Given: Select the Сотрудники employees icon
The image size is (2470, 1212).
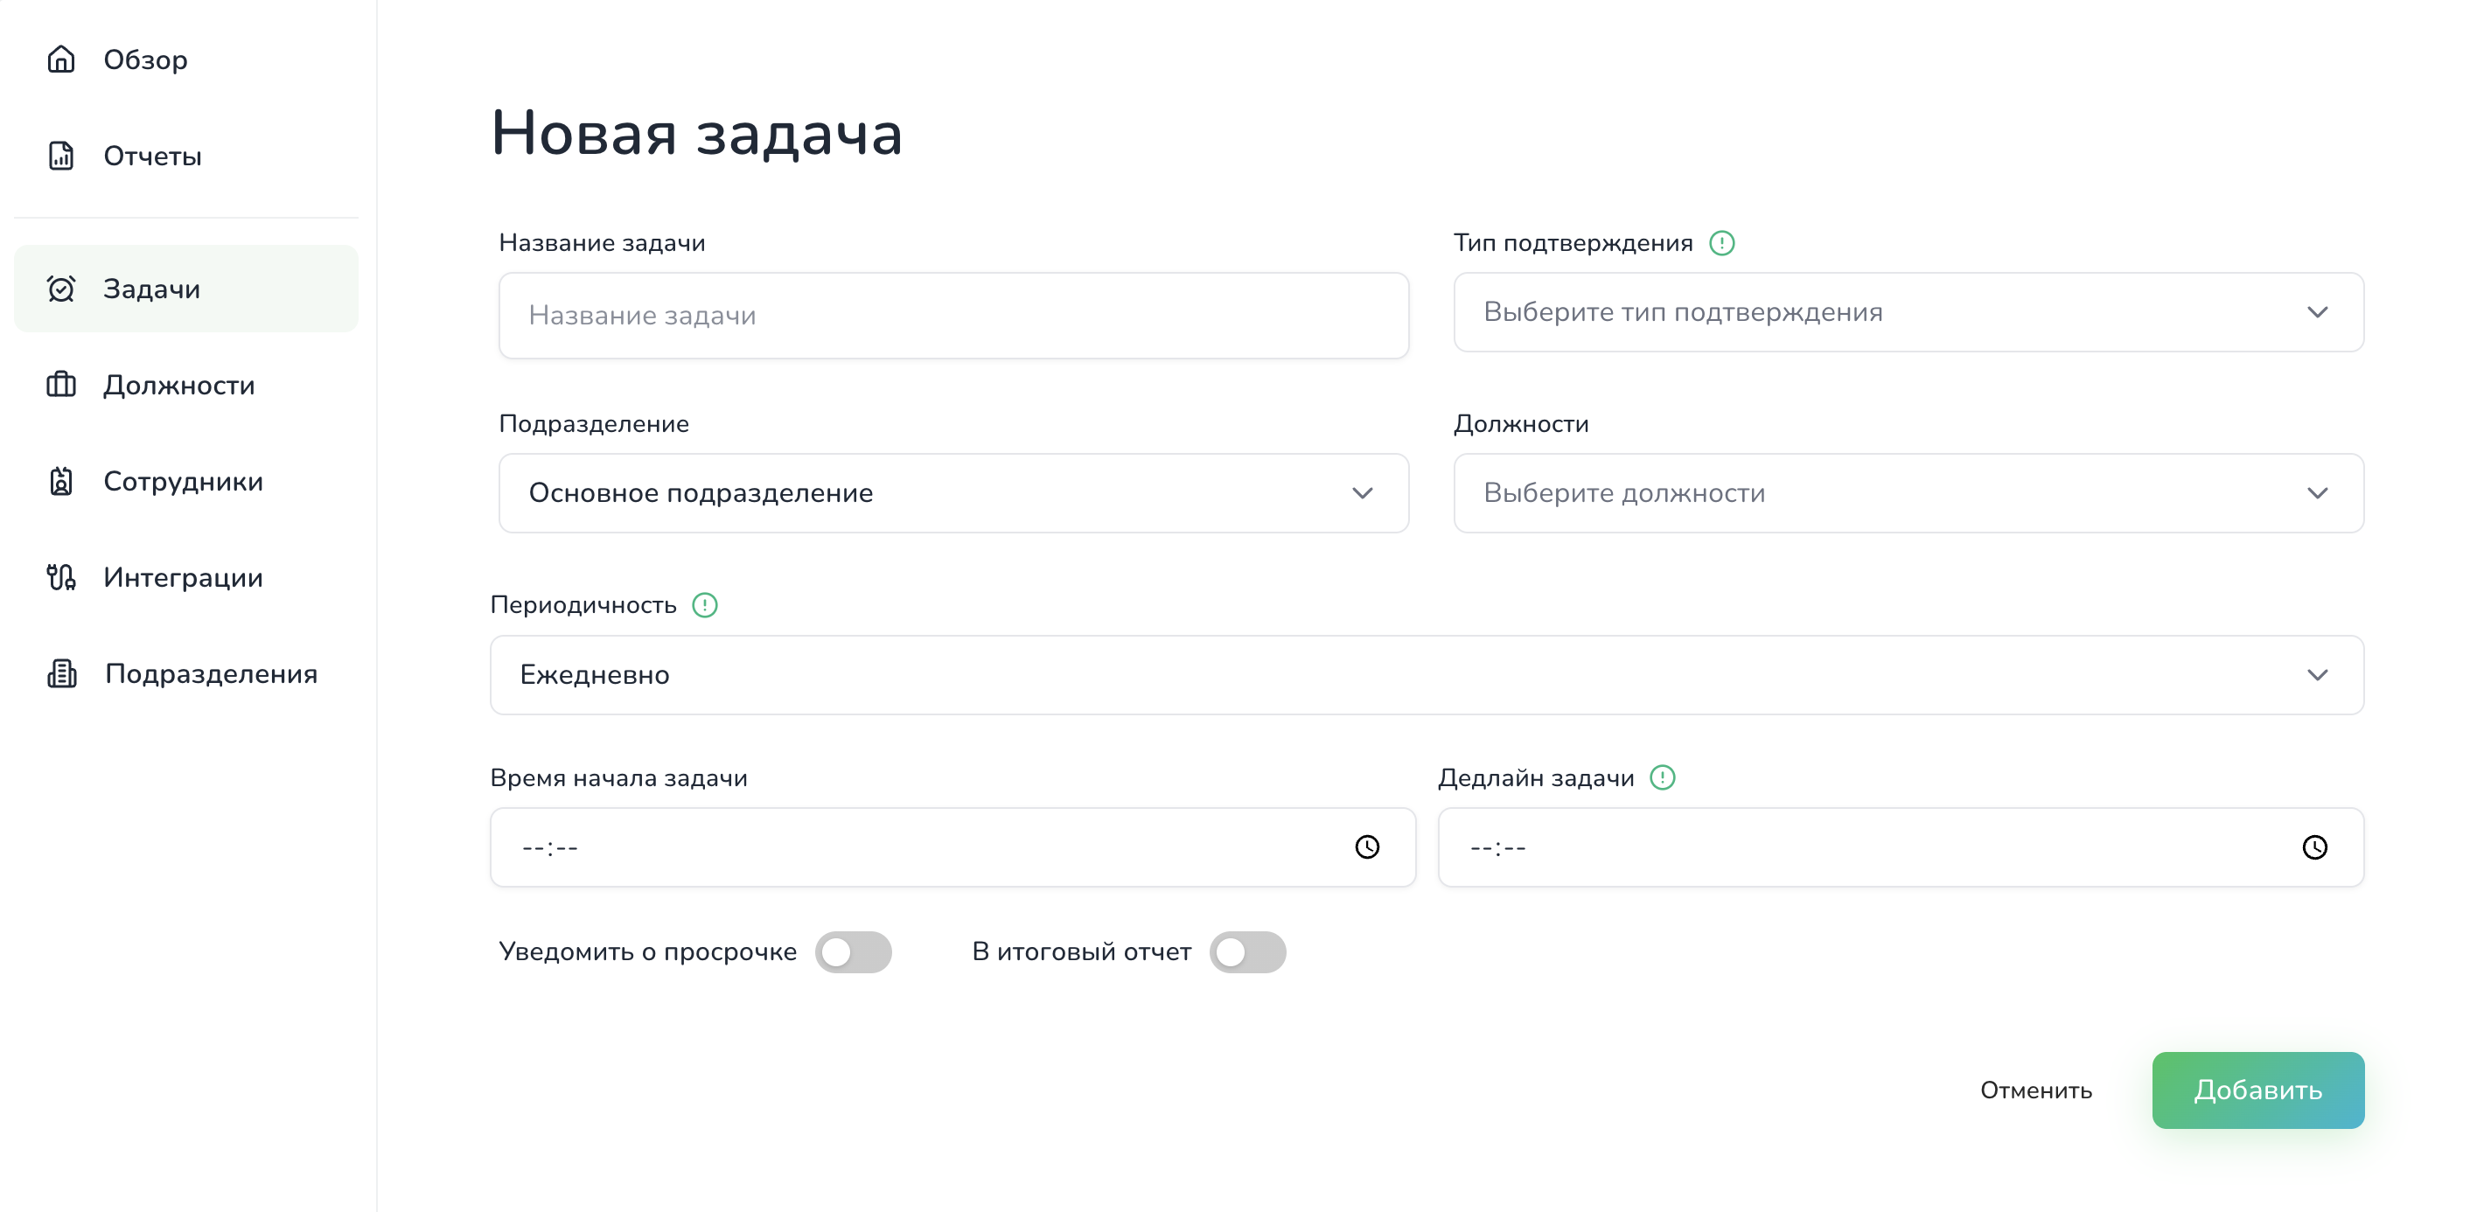Looking at the screenshot, I should point(60,481).
